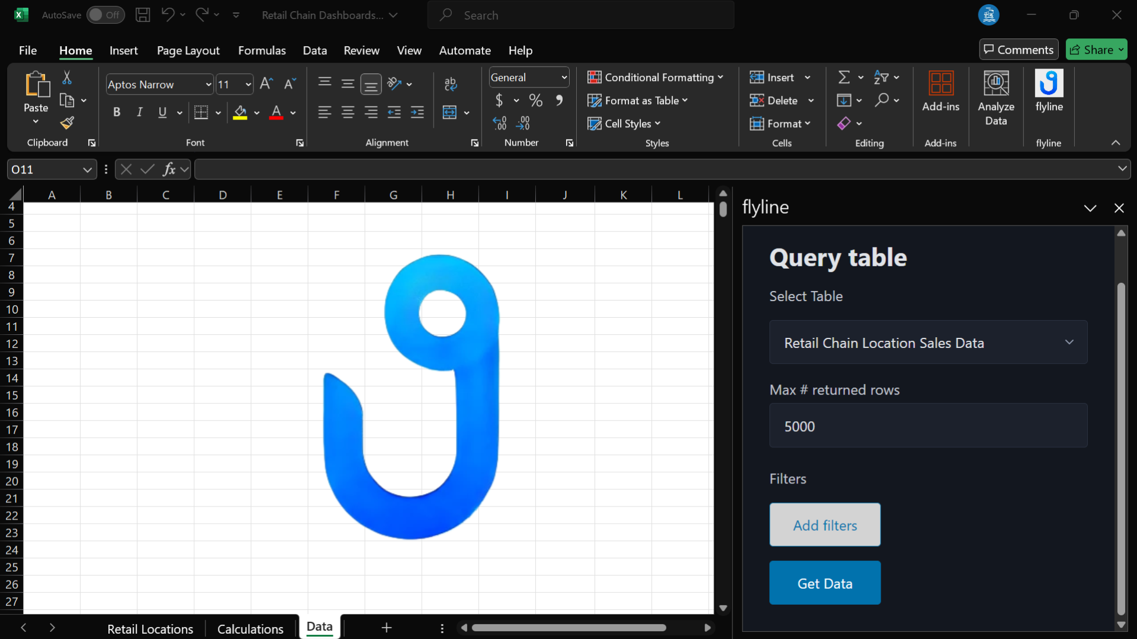
Task: Switch to the Calculations sheet tab
Action: coord(250,628)
